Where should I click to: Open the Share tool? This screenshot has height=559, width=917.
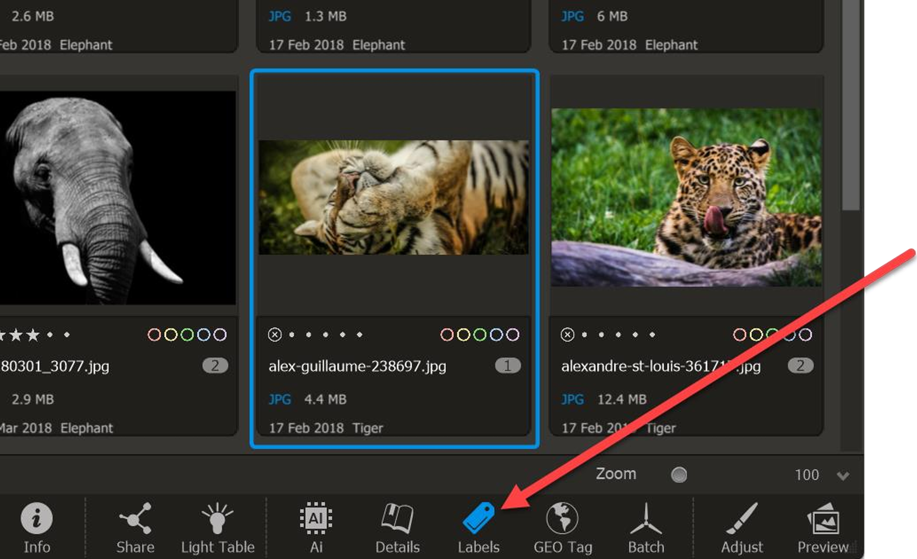(x=135, y=527)
